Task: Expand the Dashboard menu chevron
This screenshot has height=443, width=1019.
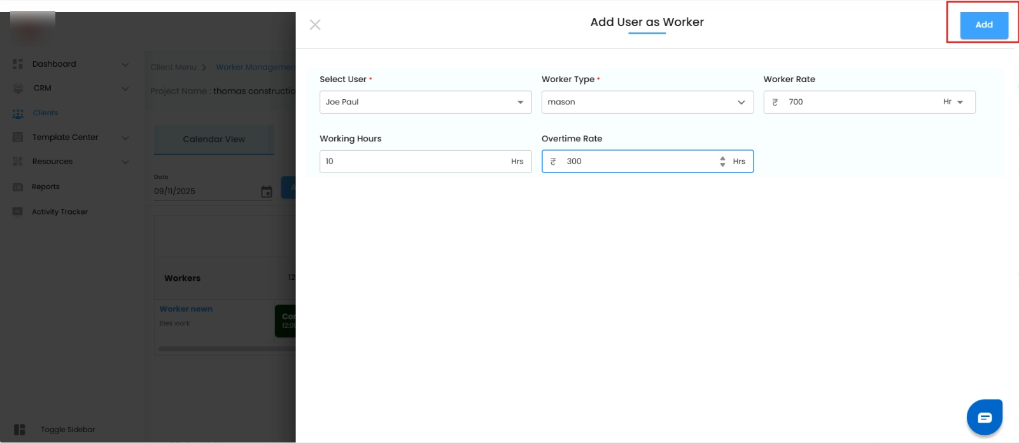Action: tap(125, 64)
